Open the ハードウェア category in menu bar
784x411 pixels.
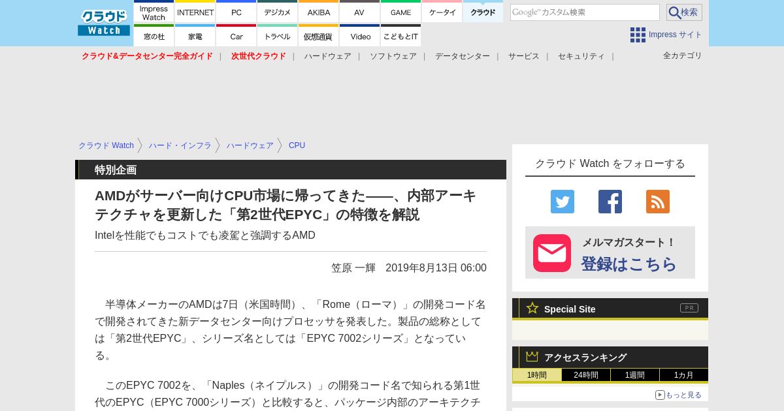point(327,56)
